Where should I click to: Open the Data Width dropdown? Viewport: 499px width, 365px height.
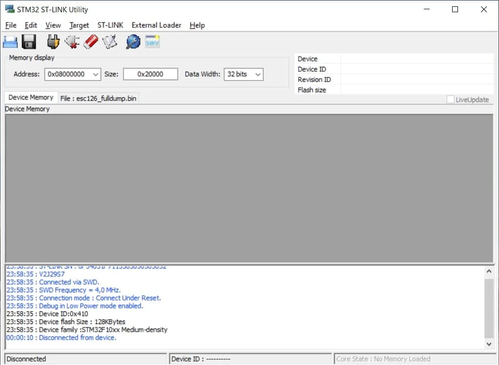tap(258, 74)
